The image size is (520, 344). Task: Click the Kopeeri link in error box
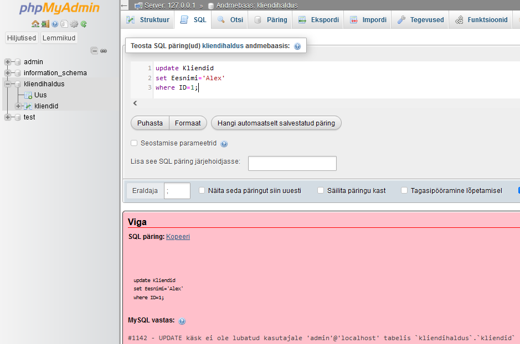click(178, 237)
